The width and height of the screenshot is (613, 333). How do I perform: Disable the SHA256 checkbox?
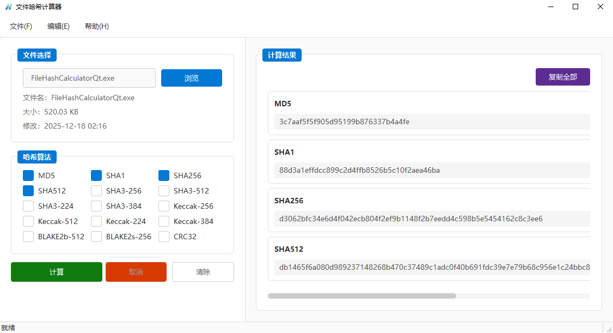click(164, 175)
